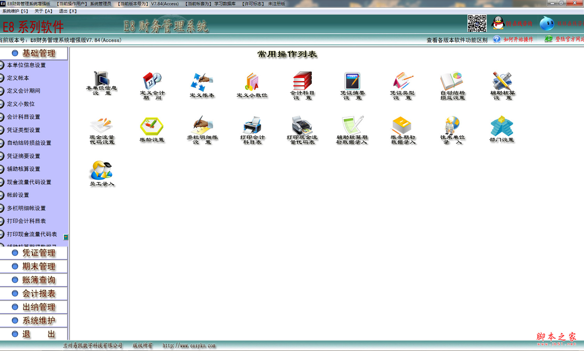584x351 pixels.
Task: Expand the 期末管理 sidebar section
Action: tap(34, 266)
